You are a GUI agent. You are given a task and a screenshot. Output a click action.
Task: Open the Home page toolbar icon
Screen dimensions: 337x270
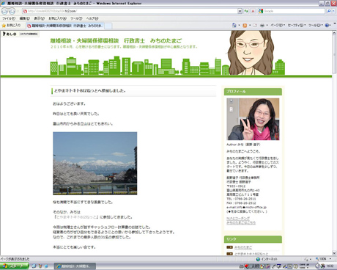234,25
